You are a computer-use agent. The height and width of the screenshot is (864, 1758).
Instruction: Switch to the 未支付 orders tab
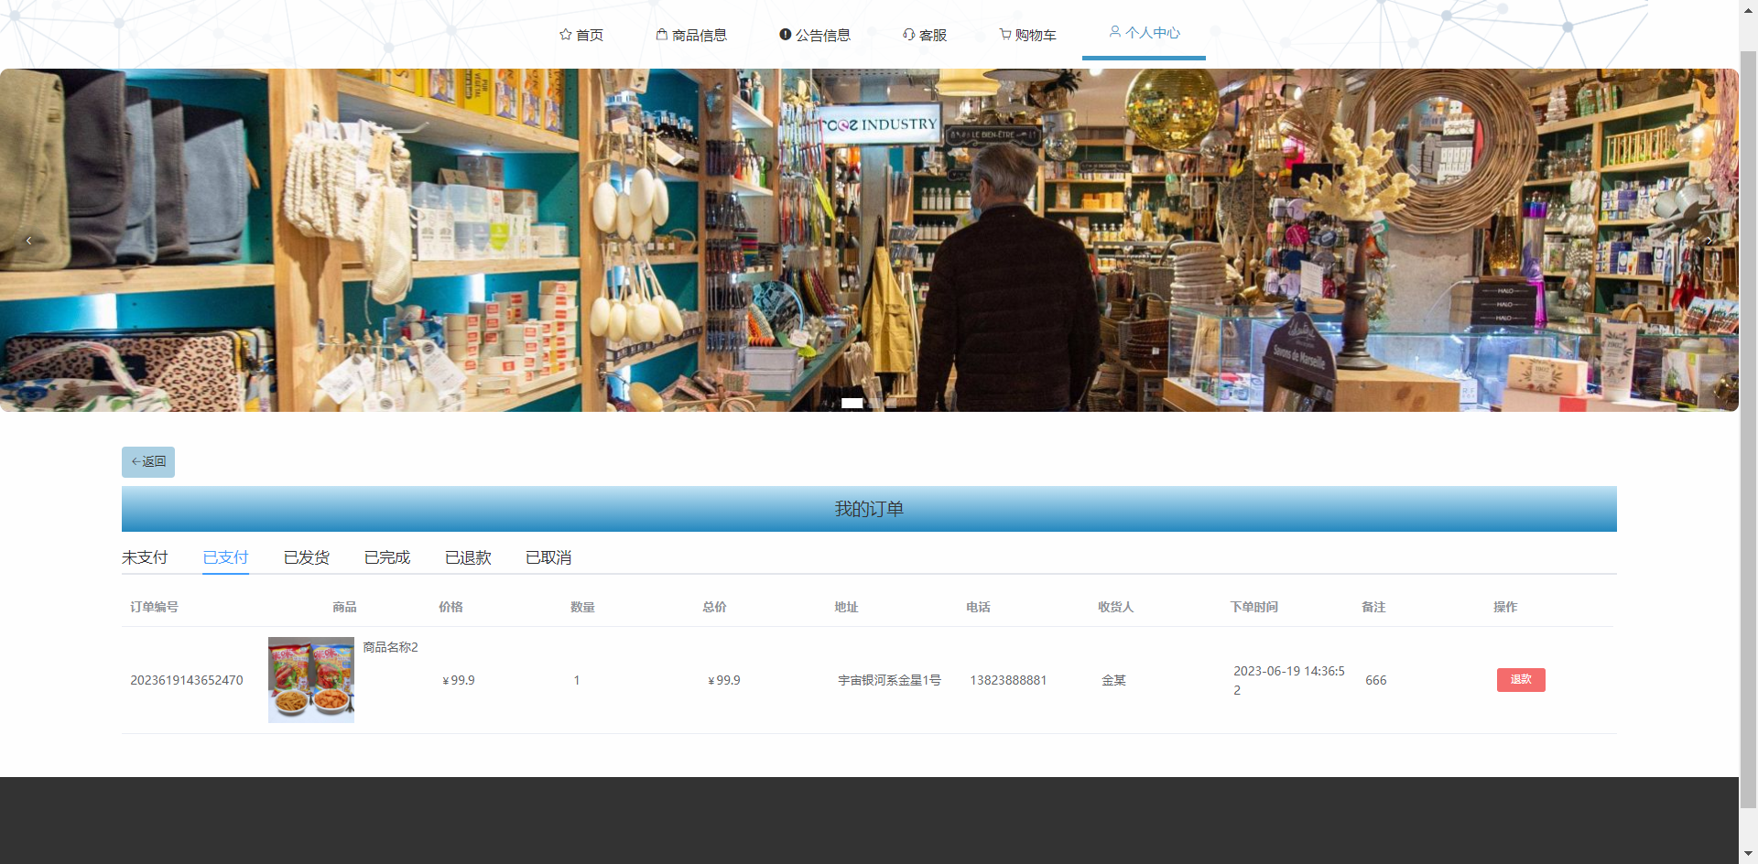click(x=145, y=557)
